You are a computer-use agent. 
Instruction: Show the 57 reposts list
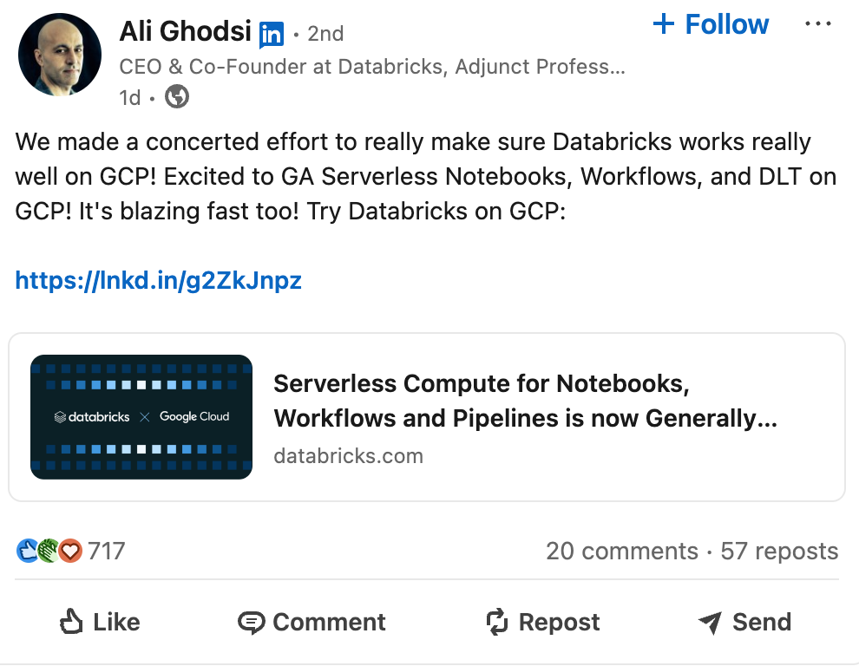click(778, 550)
